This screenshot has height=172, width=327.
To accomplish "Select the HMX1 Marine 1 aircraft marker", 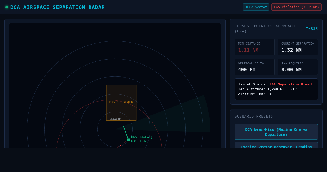I will point(128,140).
